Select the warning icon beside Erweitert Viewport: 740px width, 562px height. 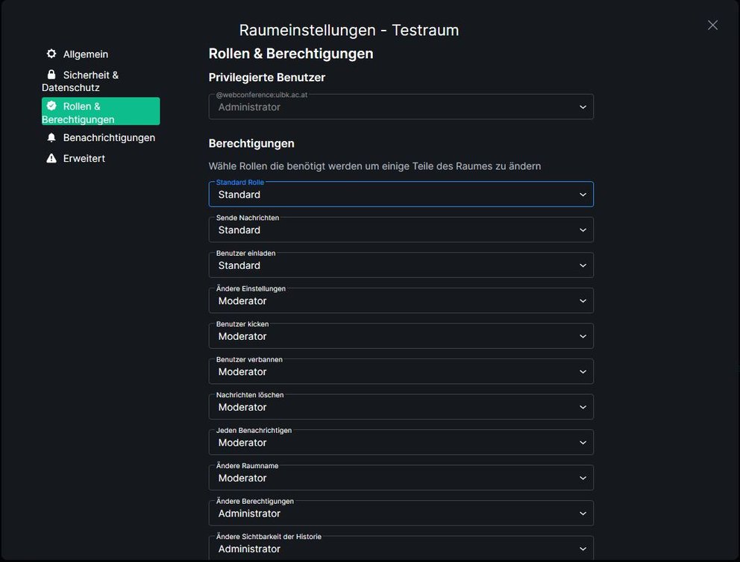[x=51, y=158]
